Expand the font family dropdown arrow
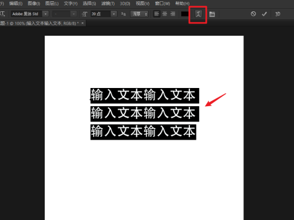This screenshot has height=220, width=294. coord(45,14)
